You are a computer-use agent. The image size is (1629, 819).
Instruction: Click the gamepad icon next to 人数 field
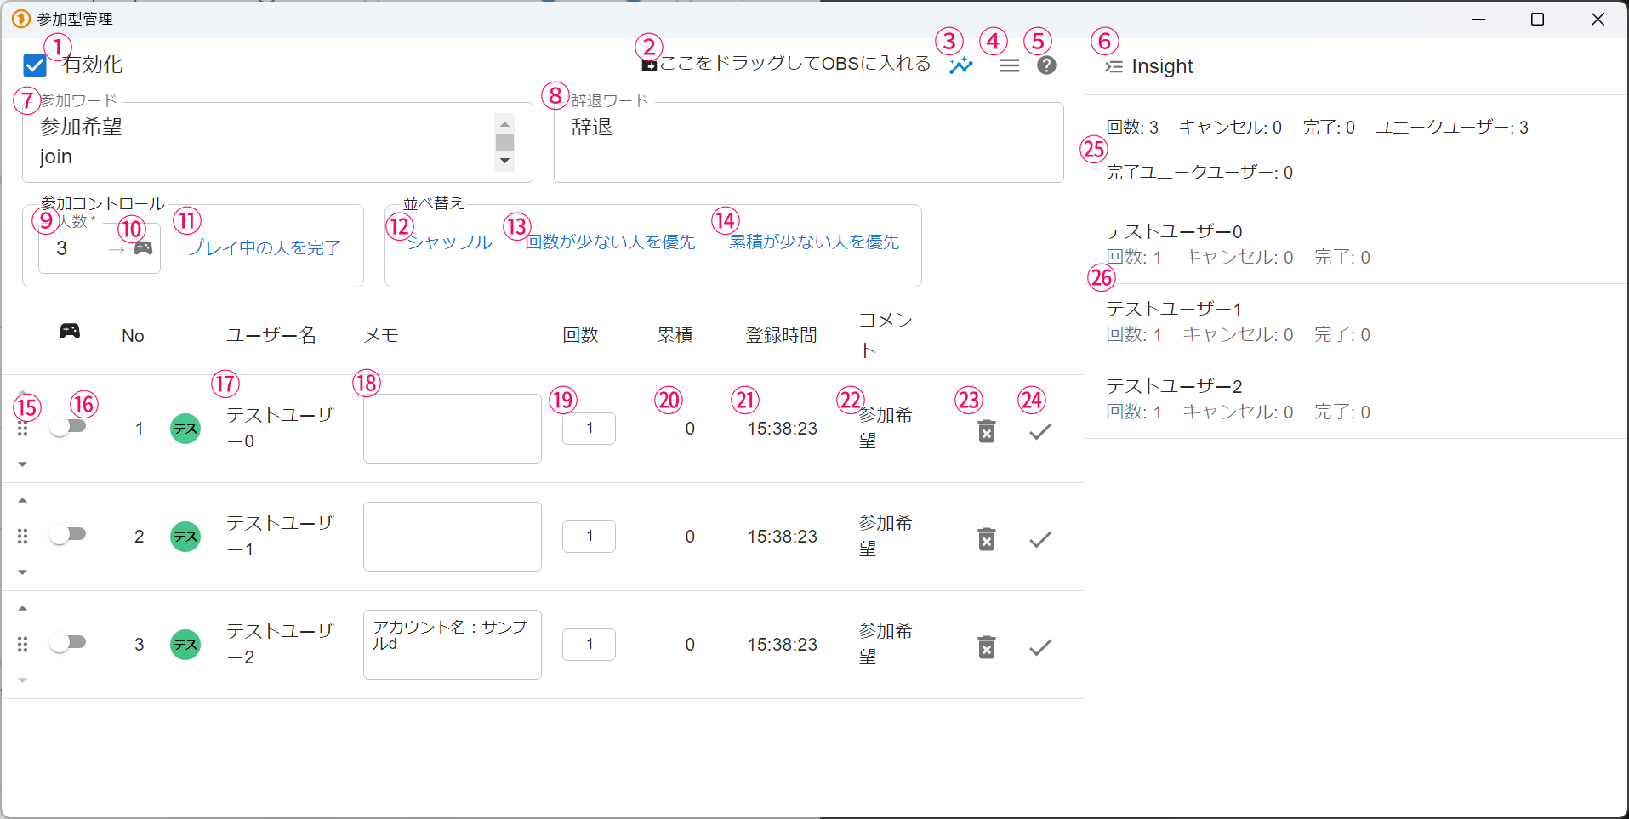[x=143, y=248]
